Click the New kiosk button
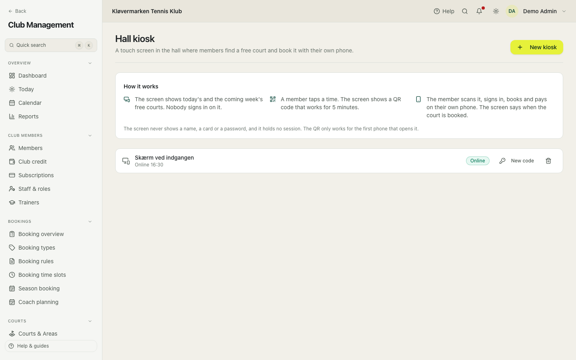 [x=536, y=47]
